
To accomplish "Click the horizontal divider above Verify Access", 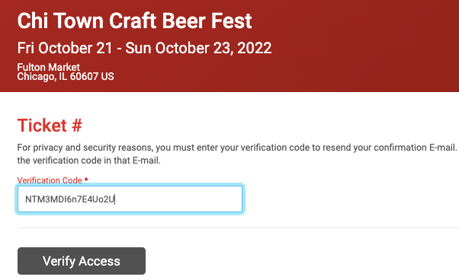I will click(x=238, y=228).
